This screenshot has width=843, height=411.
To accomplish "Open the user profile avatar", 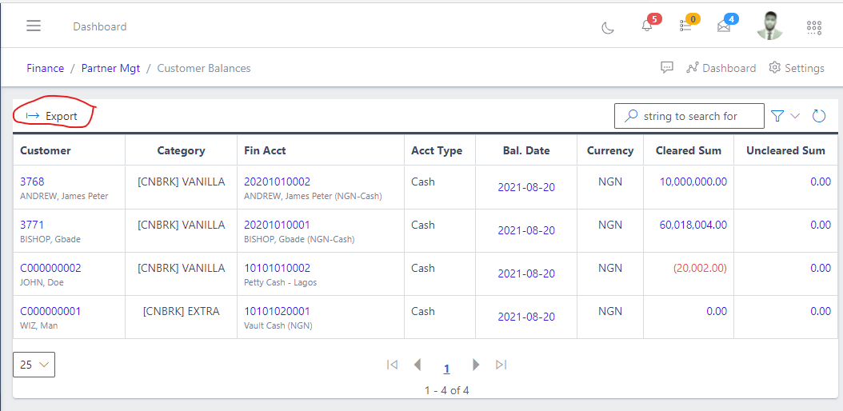I will pos(769,26).
